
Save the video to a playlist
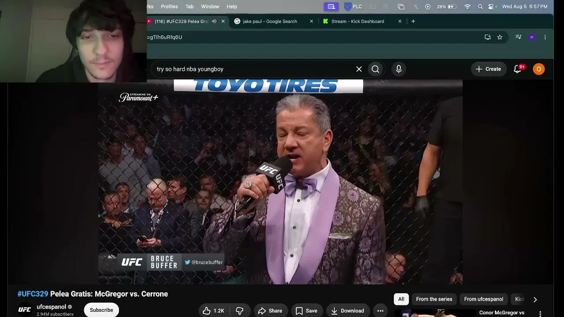(306, 311)
